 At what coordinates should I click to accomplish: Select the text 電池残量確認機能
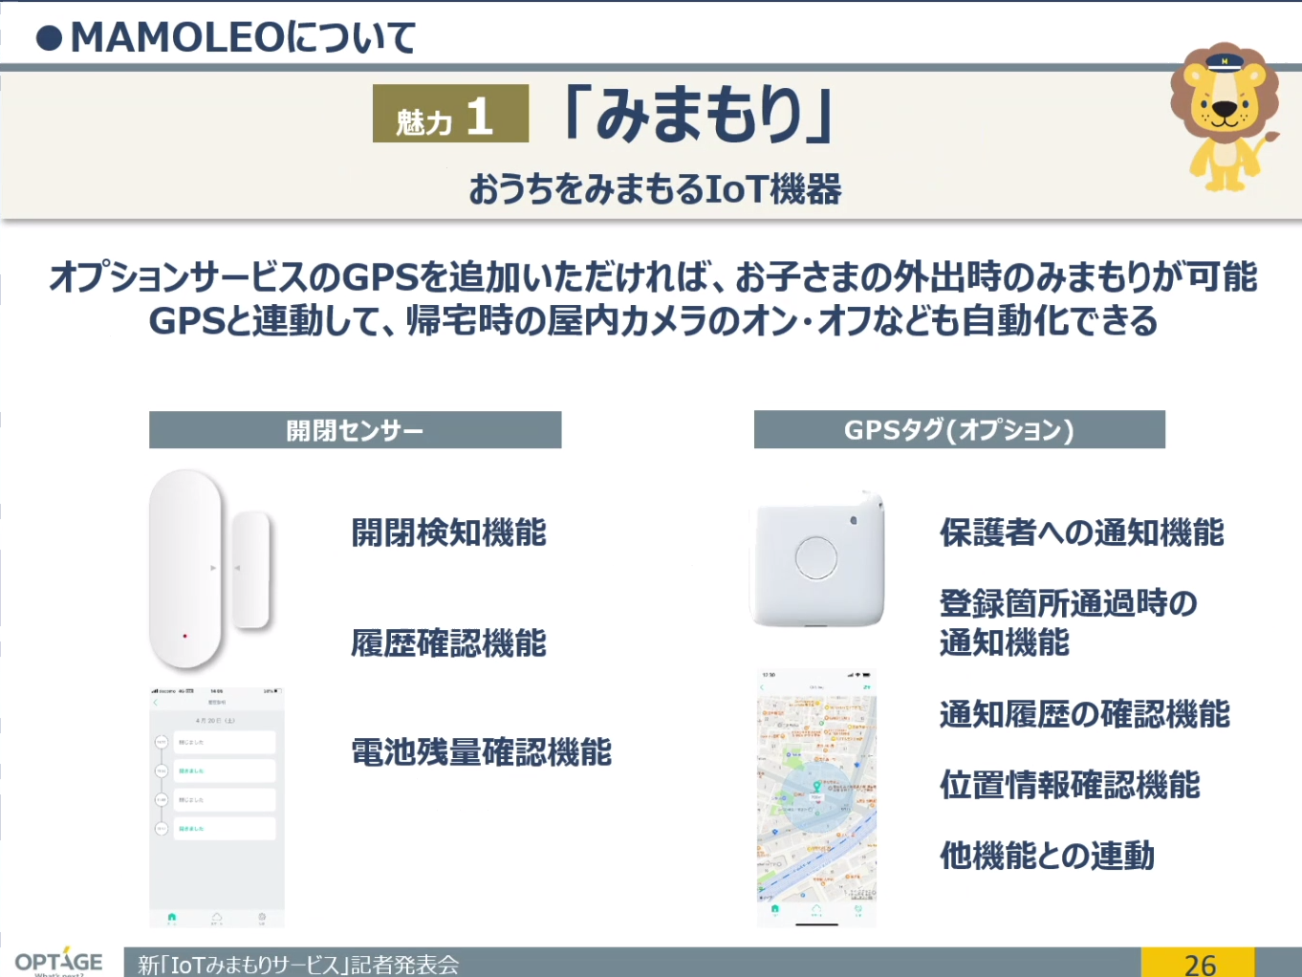[482, 752]
